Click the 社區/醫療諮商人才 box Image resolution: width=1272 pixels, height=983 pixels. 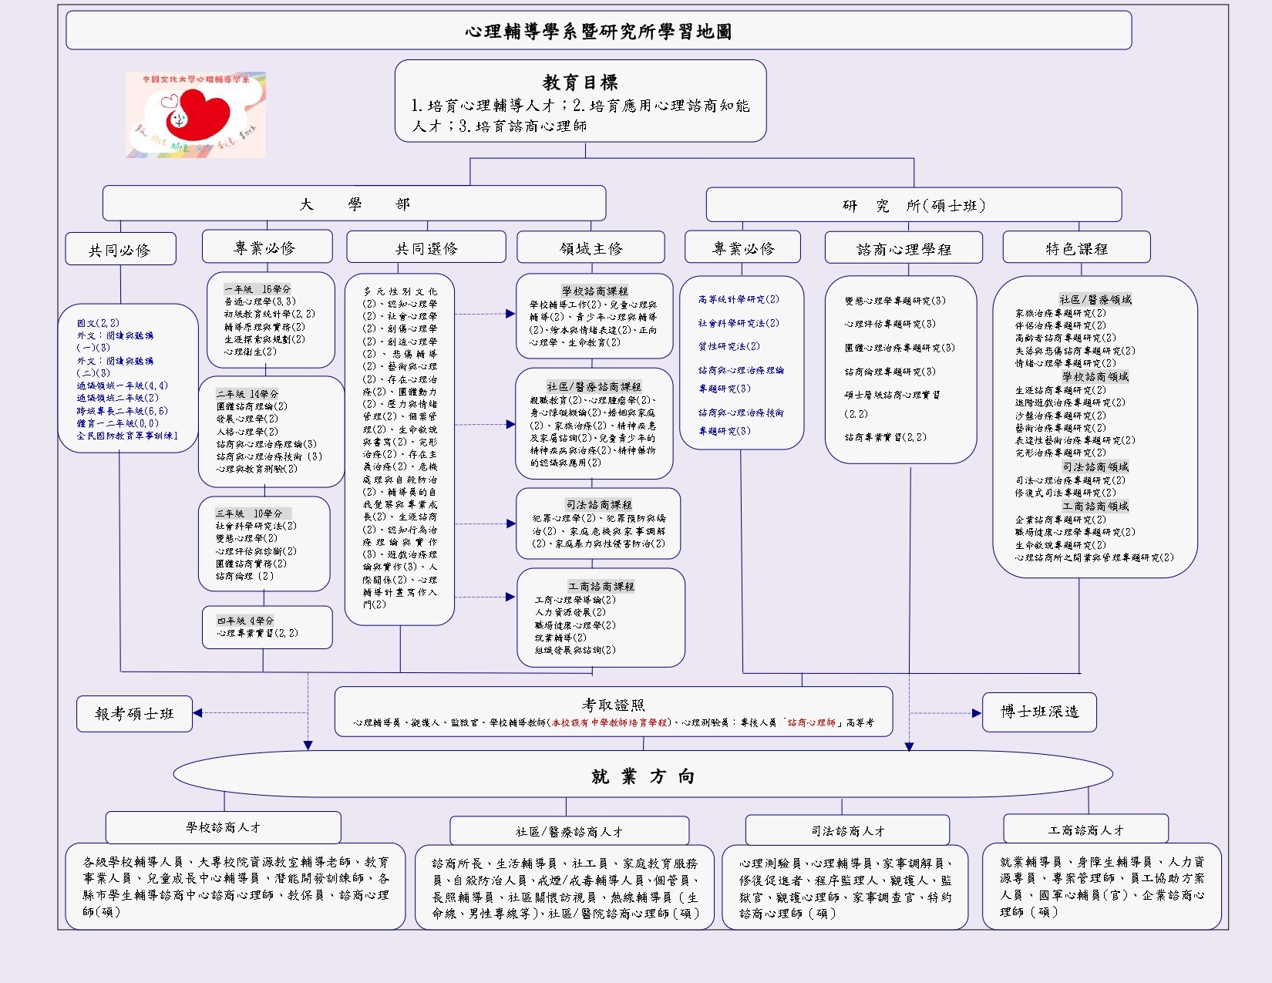coord(569,831)
